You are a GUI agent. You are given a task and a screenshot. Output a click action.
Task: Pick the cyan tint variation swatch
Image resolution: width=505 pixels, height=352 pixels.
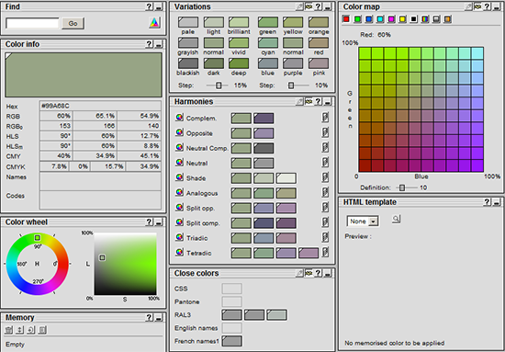pyautogui.click(x=268, y=42)
